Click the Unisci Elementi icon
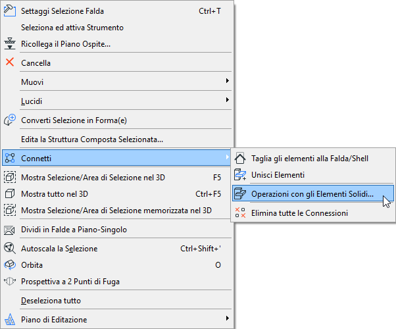 [240, 175]
